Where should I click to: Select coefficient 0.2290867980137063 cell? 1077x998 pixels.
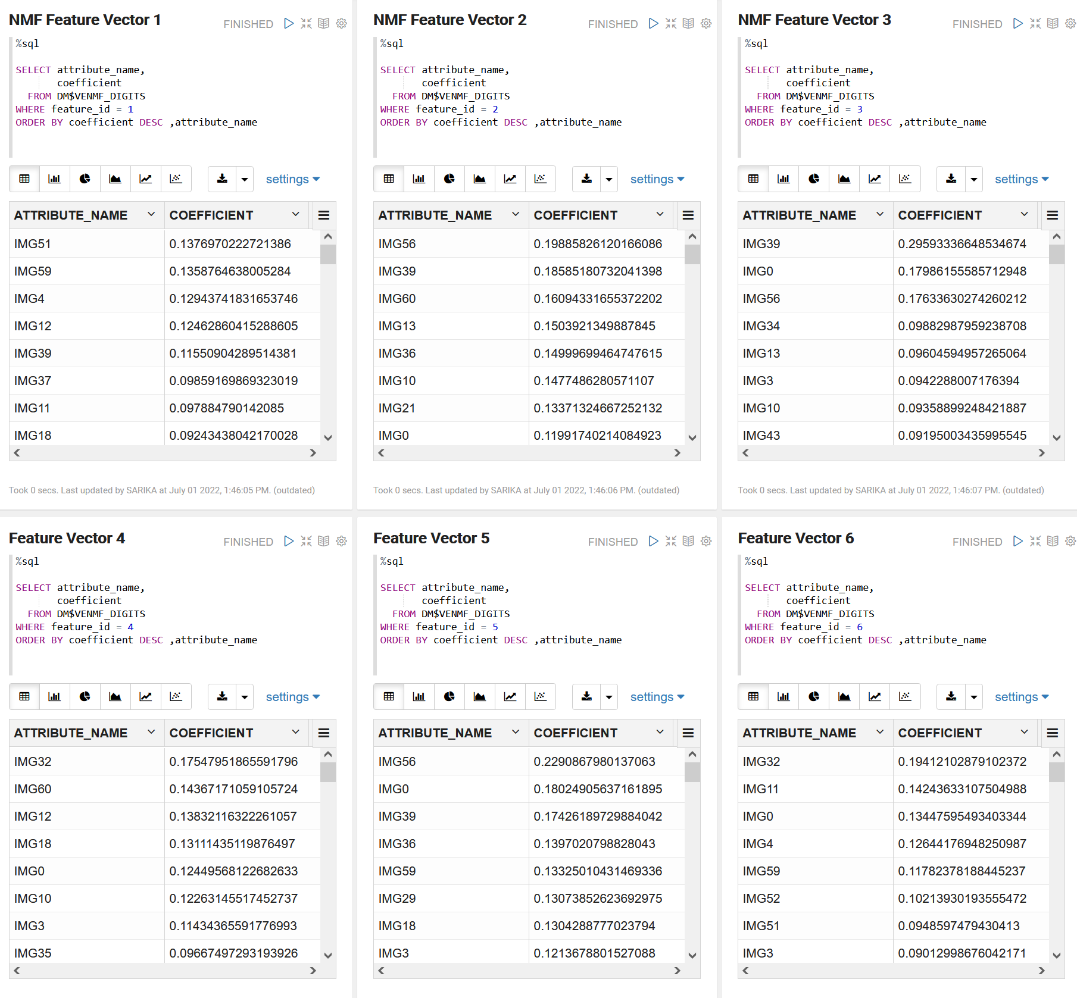(606, 762)
